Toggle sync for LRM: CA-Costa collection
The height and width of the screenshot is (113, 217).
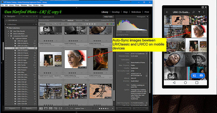tap(6, 46)
